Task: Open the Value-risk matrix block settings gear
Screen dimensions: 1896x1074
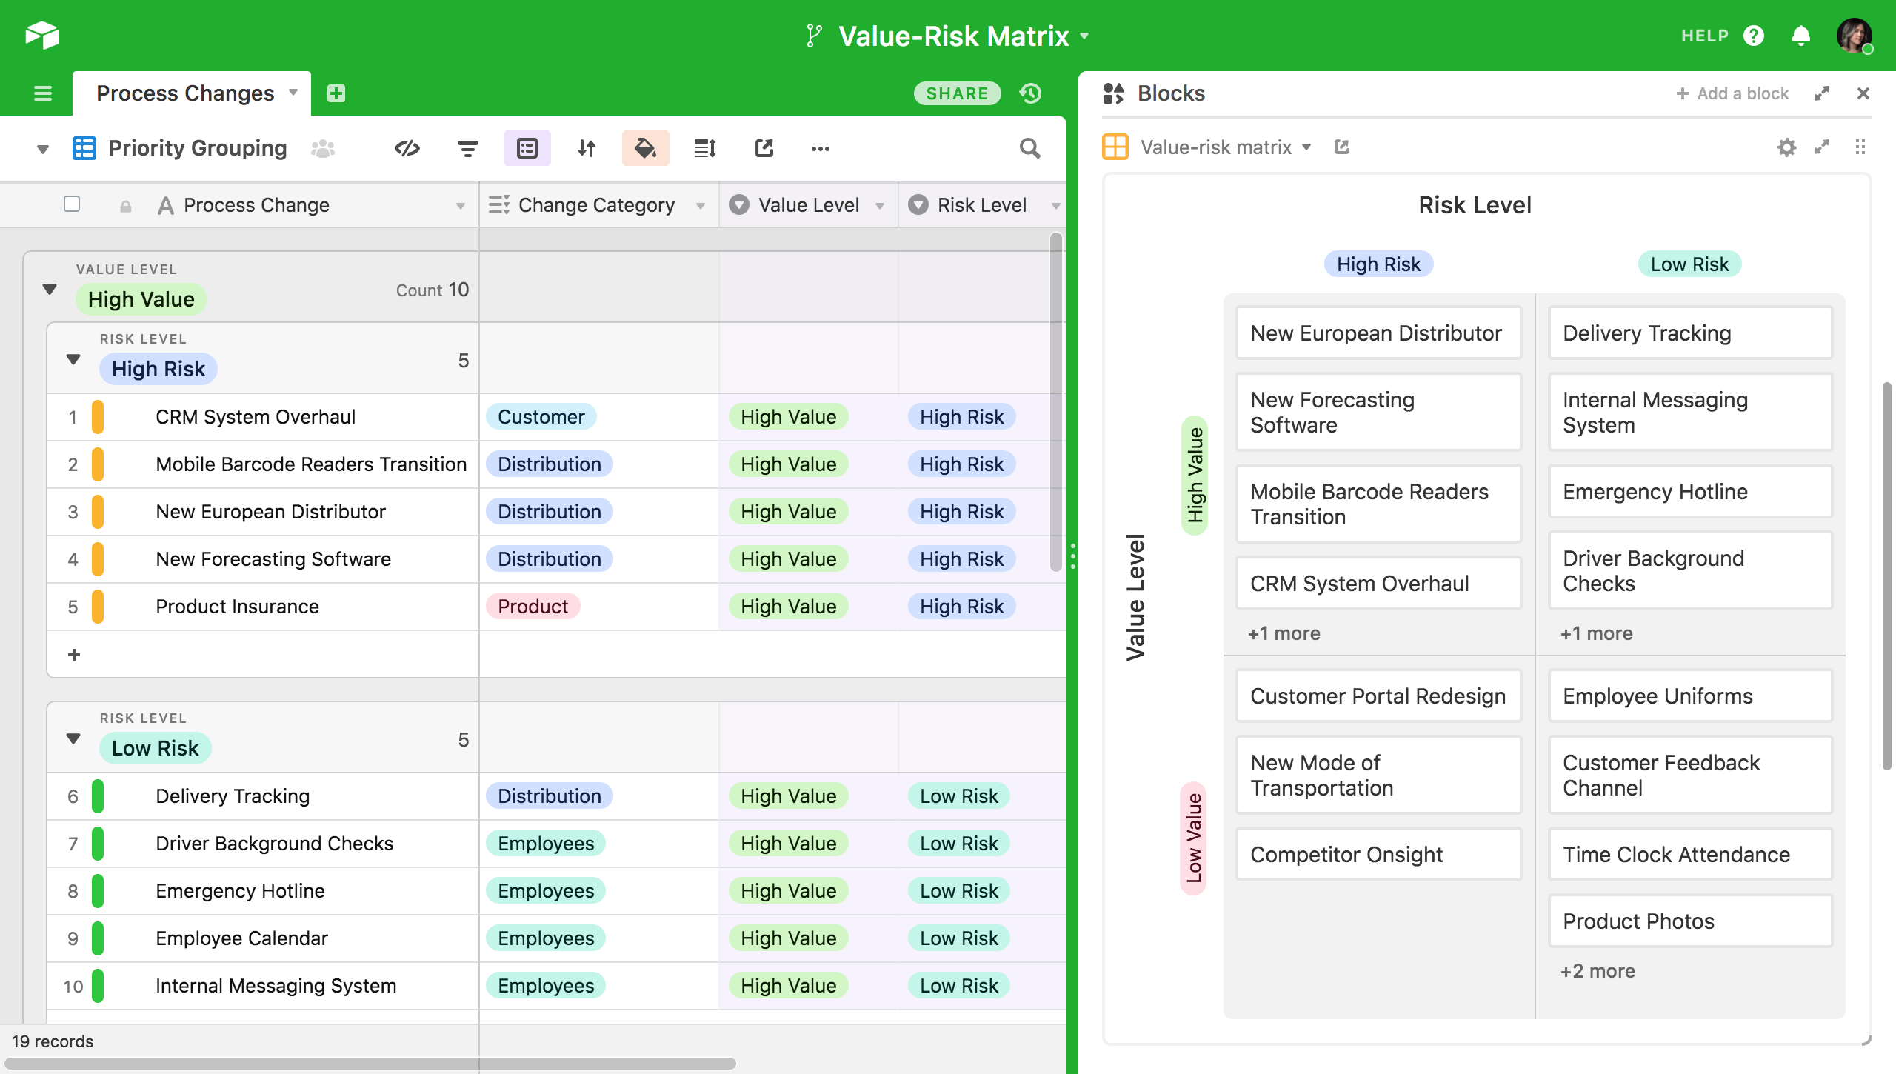Action: (1786, 147)
